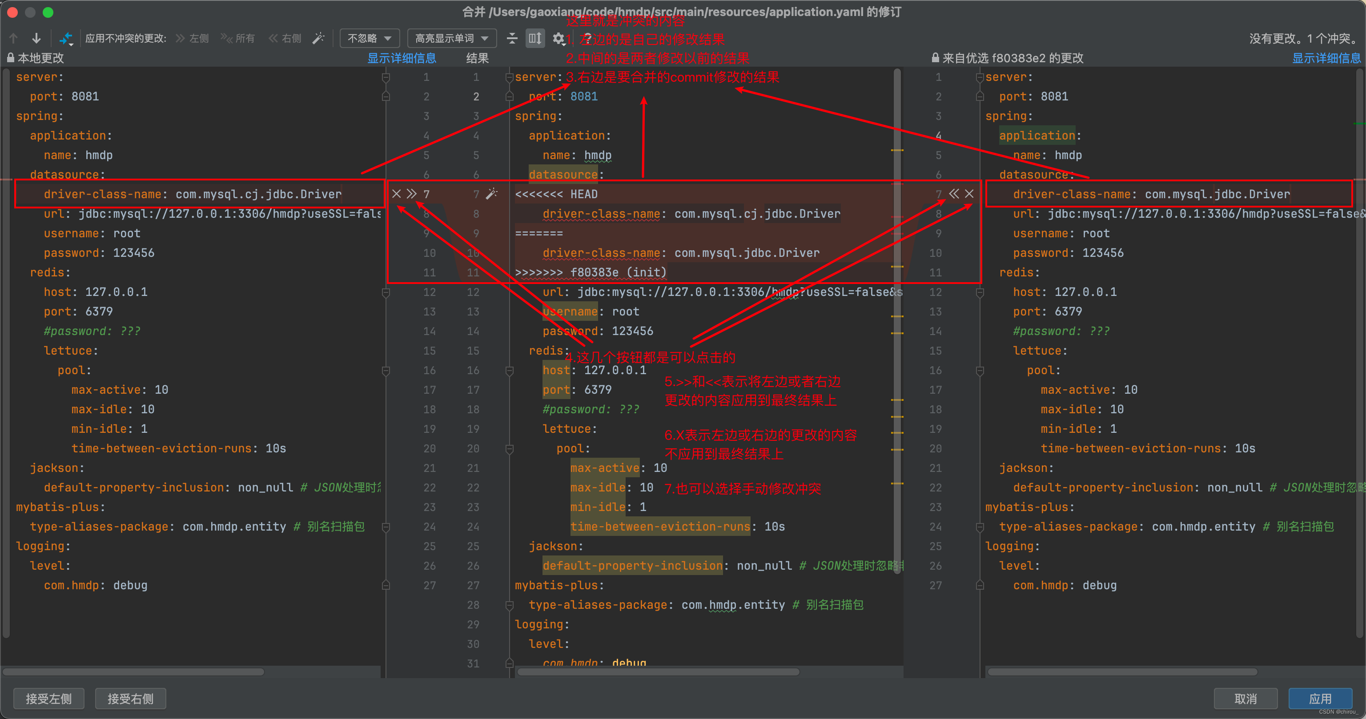Click 没有更改。1 个冲突 status text
Viewport: 1366px width, 719px height.
click(1305, 38)
